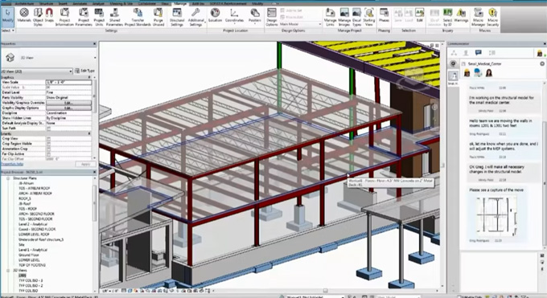Click Starting View tool
Screen dimensions: 547x298
(368, 17)
